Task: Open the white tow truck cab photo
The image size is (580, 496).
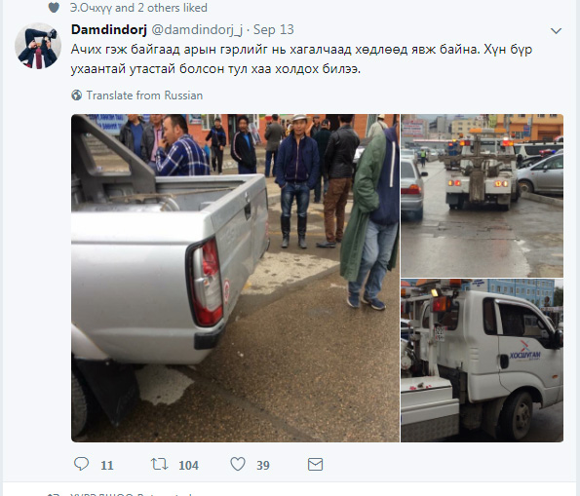Action: pyautogui.click(x=482, y=361)
